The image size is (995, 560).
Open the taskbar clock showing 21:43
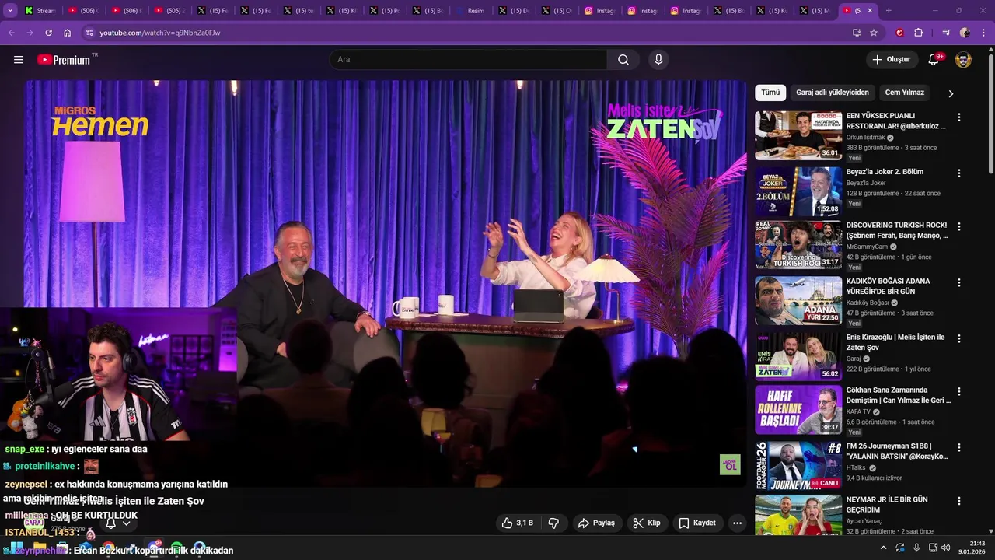pyautogui.click(x=972, y=548)
